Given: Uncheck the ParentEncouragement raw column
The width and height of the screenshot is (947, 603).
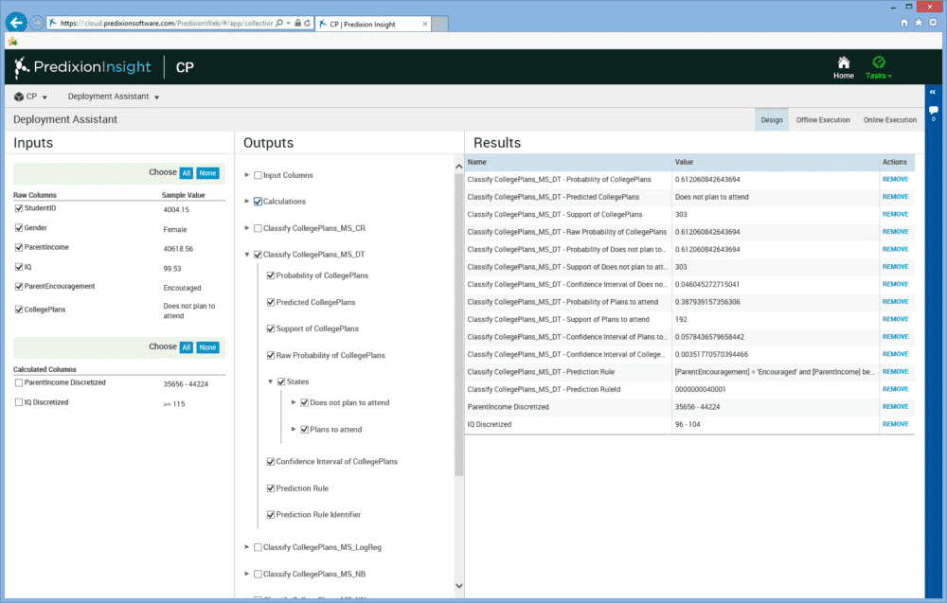Looking at the screenshot, I should click(19, 287).
